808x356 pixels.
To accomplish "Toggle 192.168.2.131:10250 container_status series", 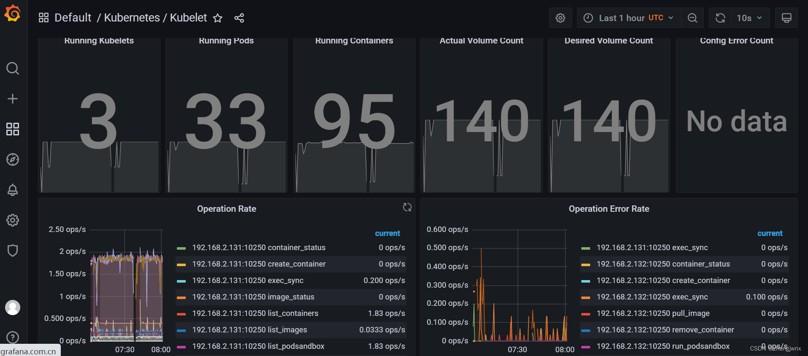I will 259,248.
